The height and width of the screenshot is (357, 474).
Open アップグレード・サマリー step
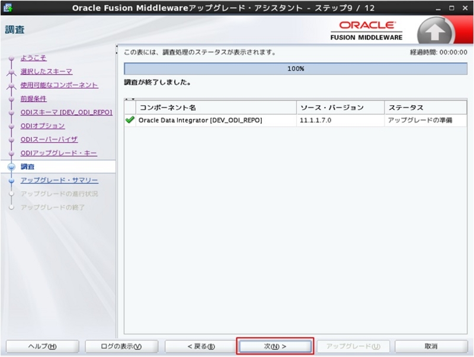coord(59,180)
